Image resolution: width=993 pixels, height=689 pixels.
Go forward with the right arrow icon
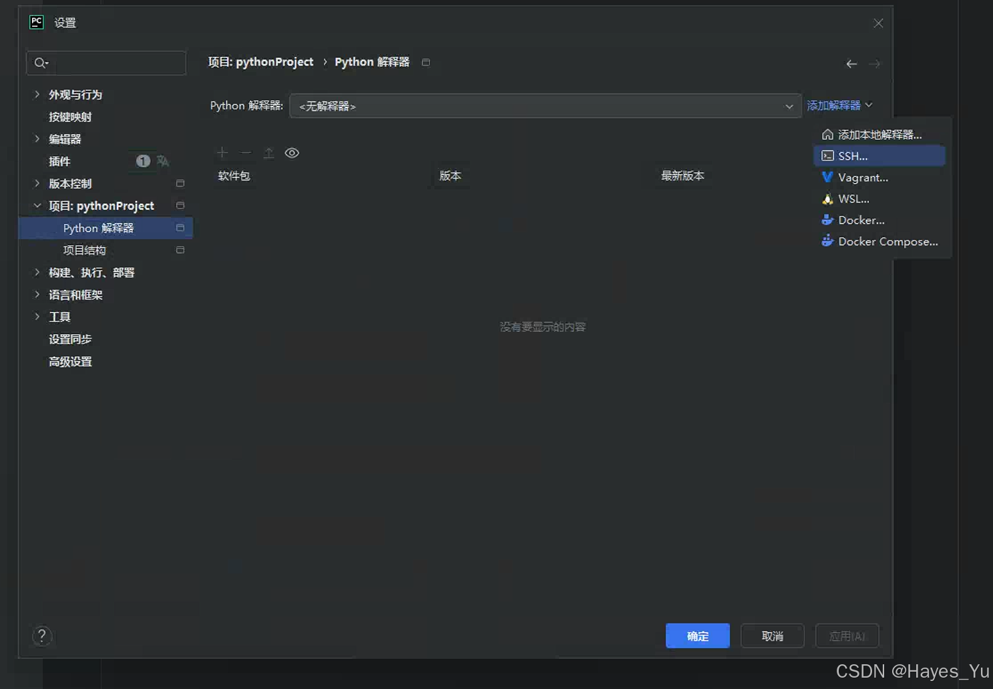coord(875,64)
